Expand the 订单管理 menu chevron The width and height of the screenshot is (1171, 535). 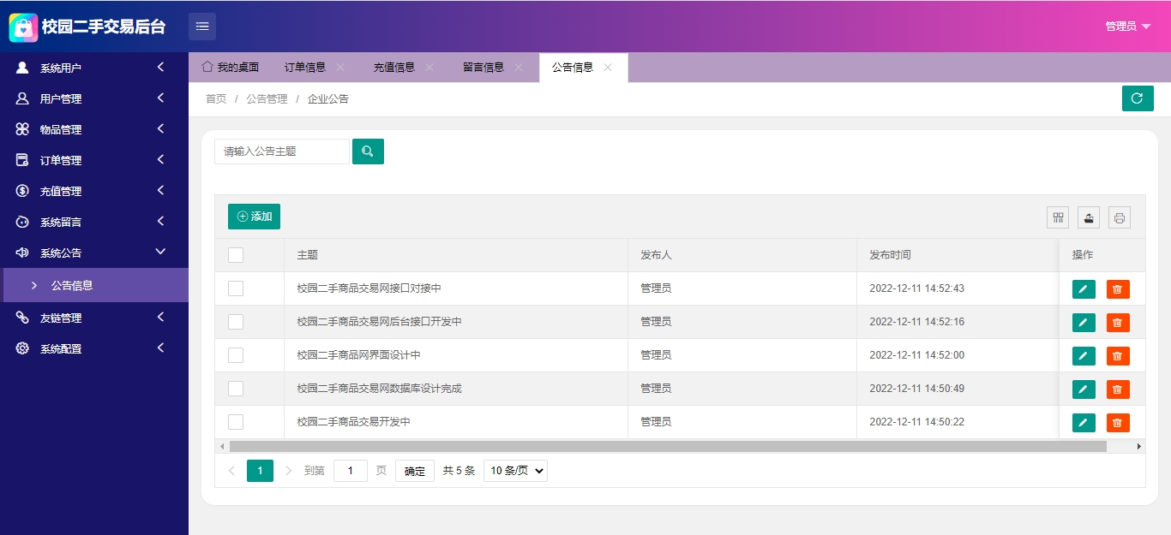(160, 160)
